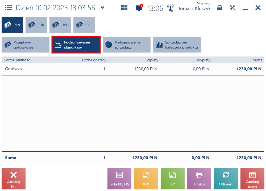Open the notifications message icon with badge

(x=139, y=8)
